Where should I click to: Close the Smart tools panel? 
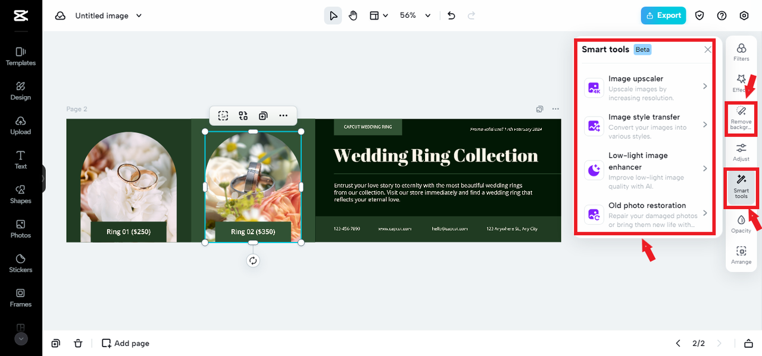click(x=708, y=49)
